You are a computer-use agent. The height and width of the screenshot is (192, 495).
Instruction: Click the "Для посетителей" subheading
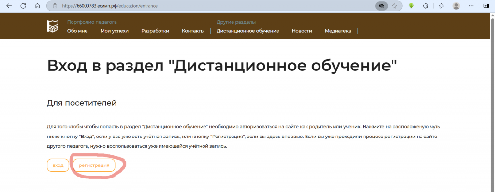tap(82, 103)
